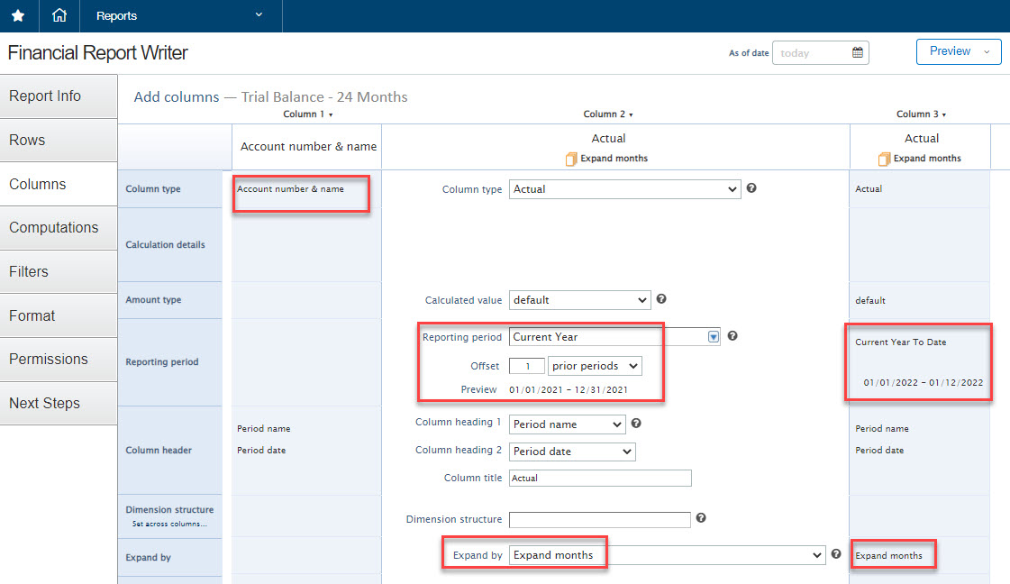The width and height of the screenshot is (1010, 584).
Task: Open Column heading 2 Period date dropdown
Action: click(x=572, y=452)
